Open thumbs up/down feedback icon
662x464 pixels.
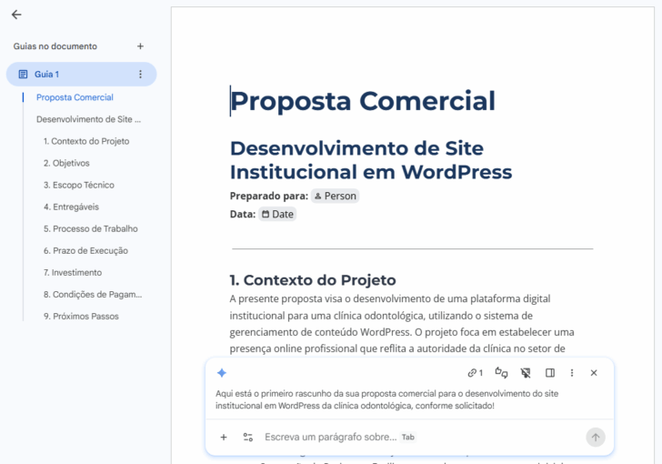(502, 373)
